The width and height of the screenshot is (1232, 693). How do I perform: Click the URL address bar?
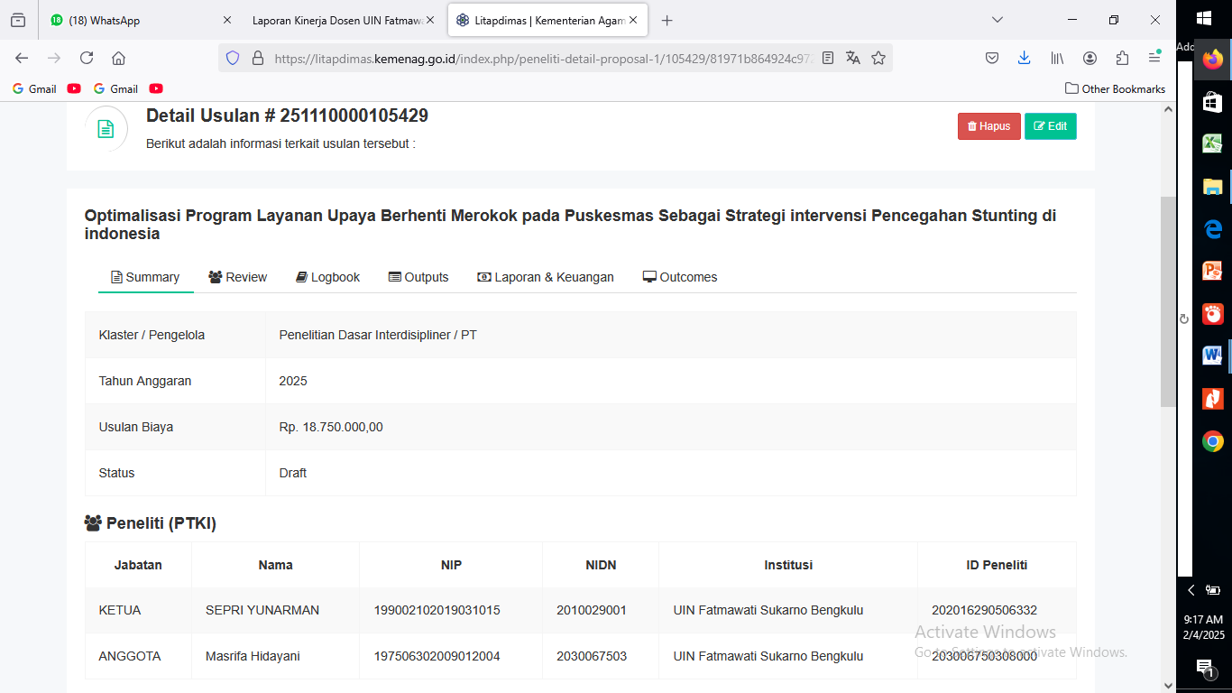point(541,58)
